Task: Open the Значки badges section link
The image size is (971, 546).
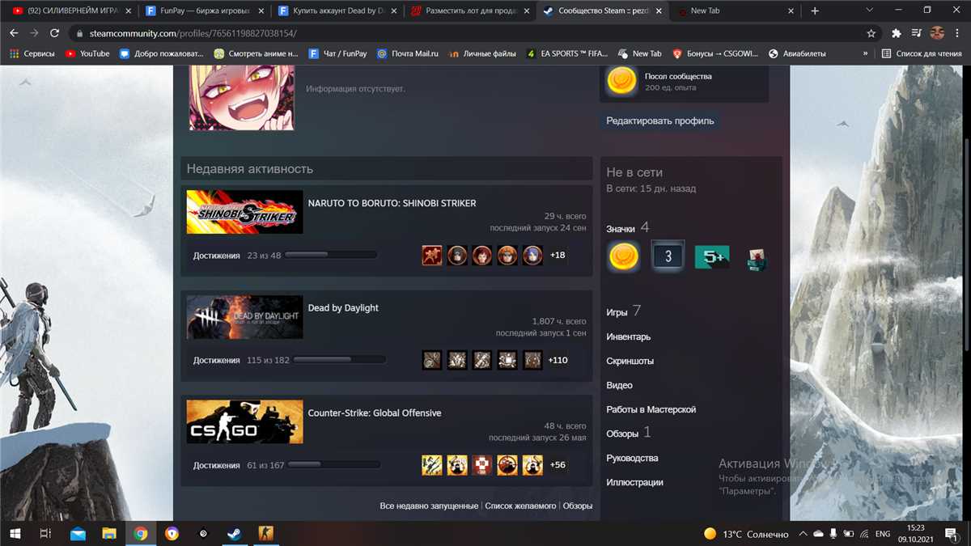Action: click(x=621, y=229)
